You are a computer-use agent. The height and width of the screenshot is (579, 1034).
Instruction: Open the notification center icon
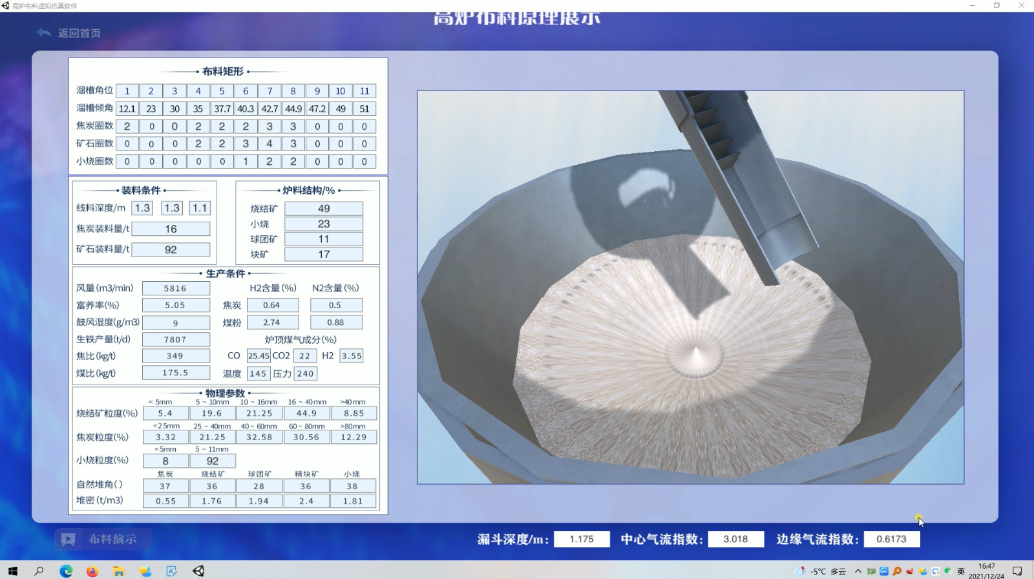pyautogui.click(x=1017, y=571)
